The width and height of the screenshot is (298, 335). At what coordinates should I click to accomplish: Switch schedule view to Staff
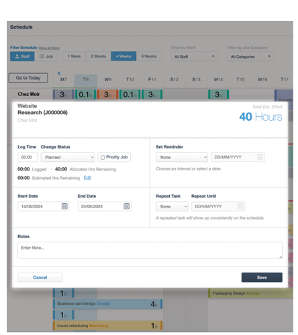click(x=22, y=56)
